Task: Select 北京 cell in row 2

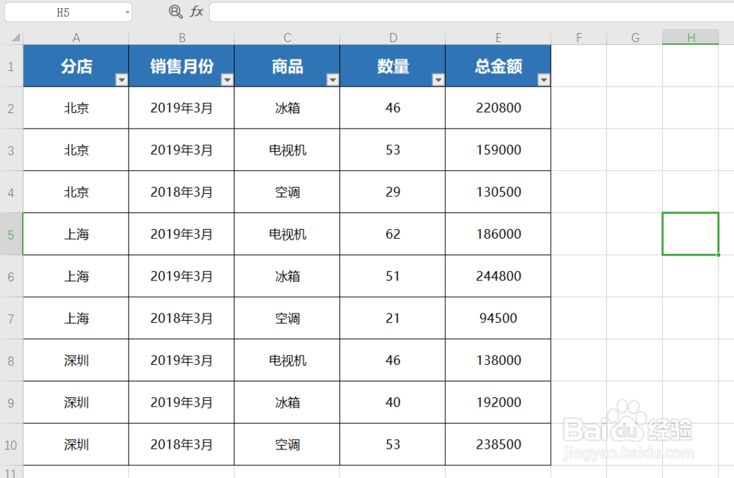Action: point(76,108)
